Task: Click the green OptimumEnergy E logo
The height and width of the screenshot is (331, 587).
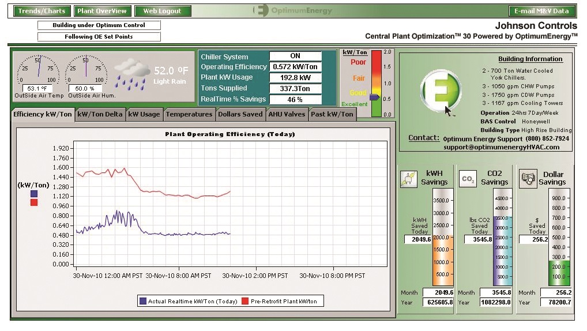Action: click(x=441, y=91)
